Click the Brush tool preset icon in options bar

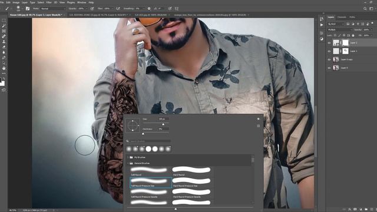tap(7, 8)
